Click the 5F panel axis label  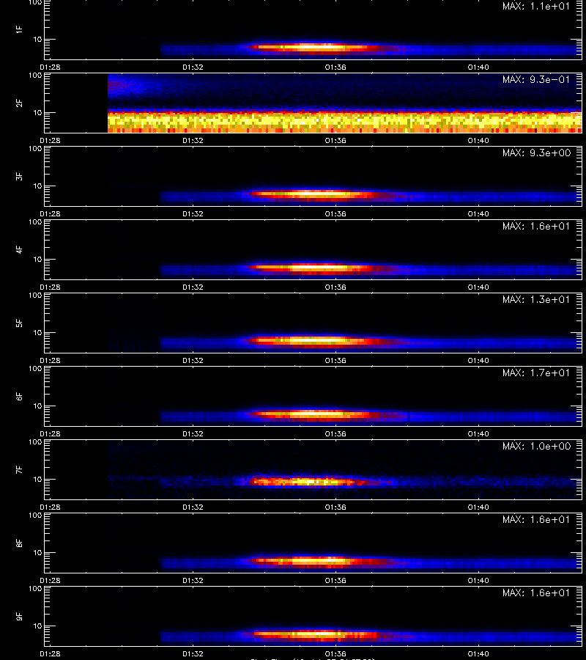tap(19, 323)
